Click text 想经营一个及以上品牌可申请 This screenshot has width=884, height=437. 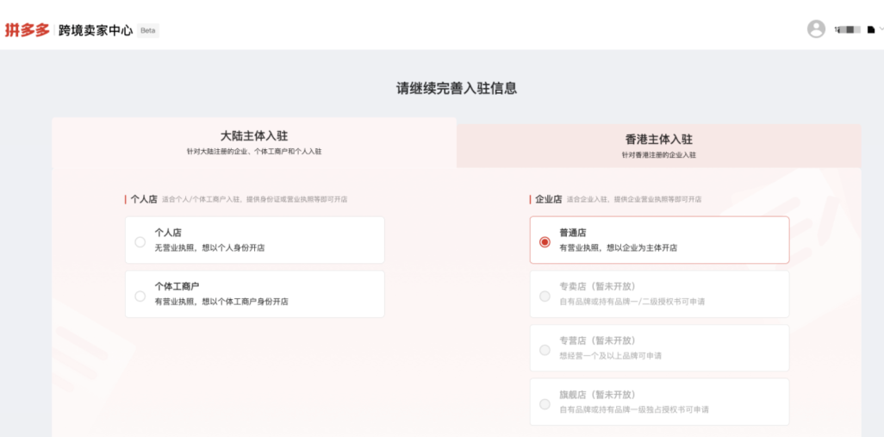point(611,356)
